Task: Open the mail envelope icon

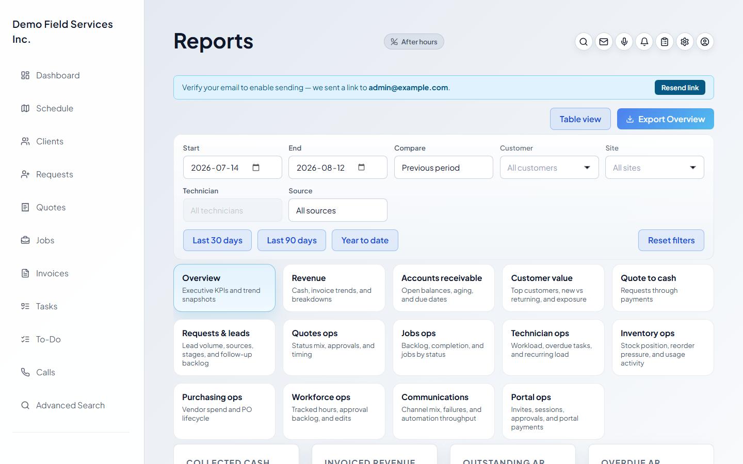Action: (604, 42)
